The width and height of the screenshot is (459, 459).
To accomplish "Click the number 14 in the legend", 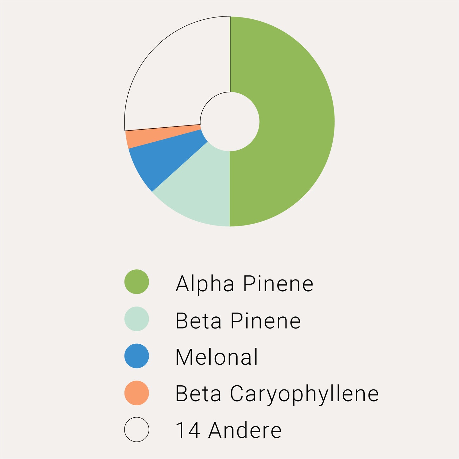I will (x=187, y=430).
